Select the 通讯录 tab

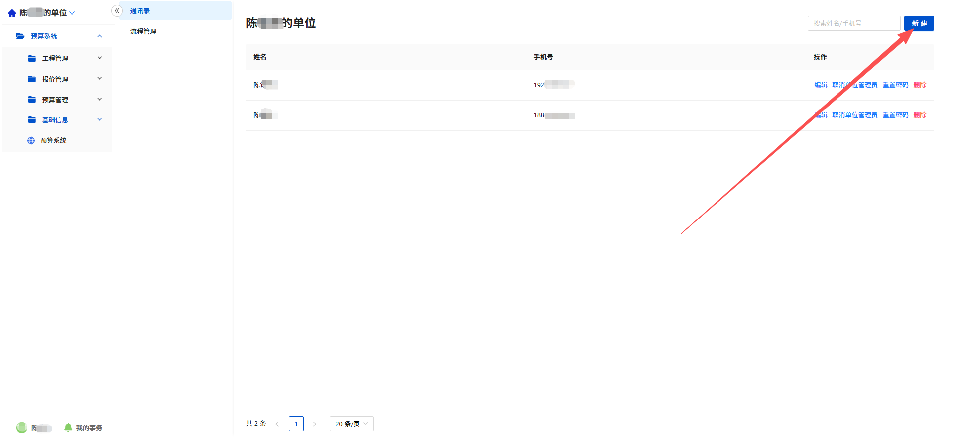[175, 11]
